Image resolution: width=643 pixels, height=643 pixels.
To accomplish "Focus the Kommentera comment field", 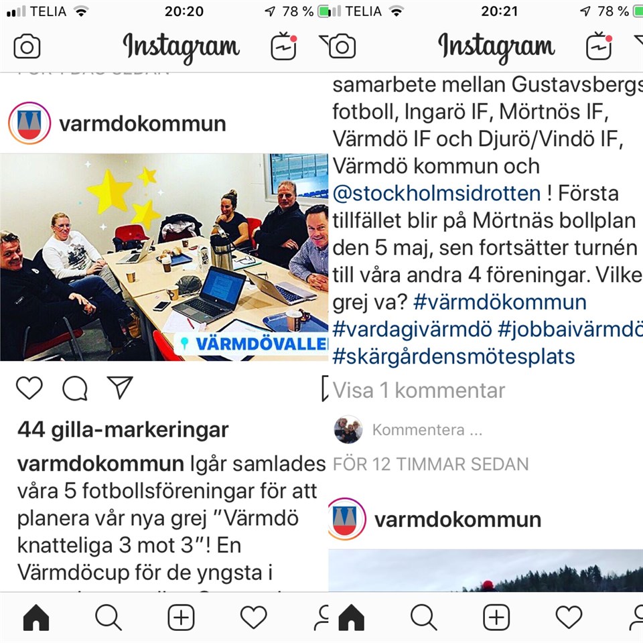I will (x=427, y=430).
